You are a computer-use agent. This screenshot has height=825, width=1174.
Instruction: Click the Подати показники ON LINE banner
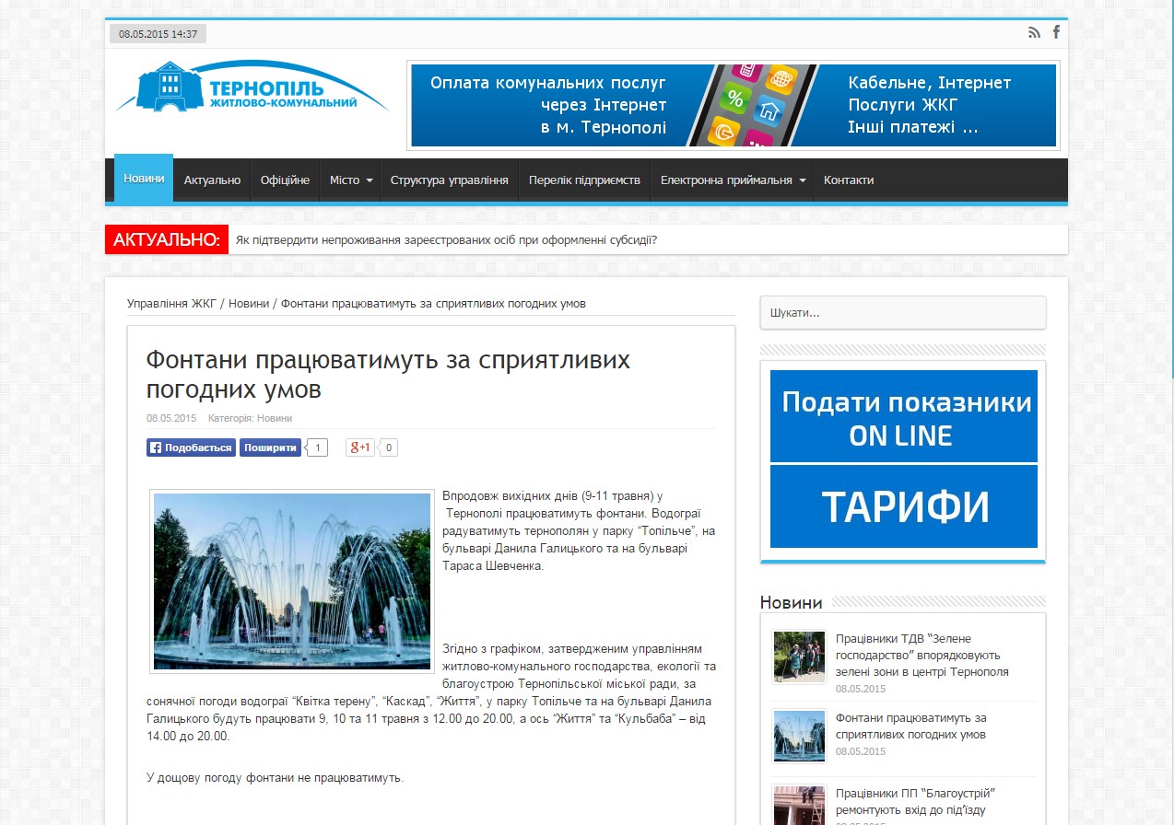tap(904, 416)
